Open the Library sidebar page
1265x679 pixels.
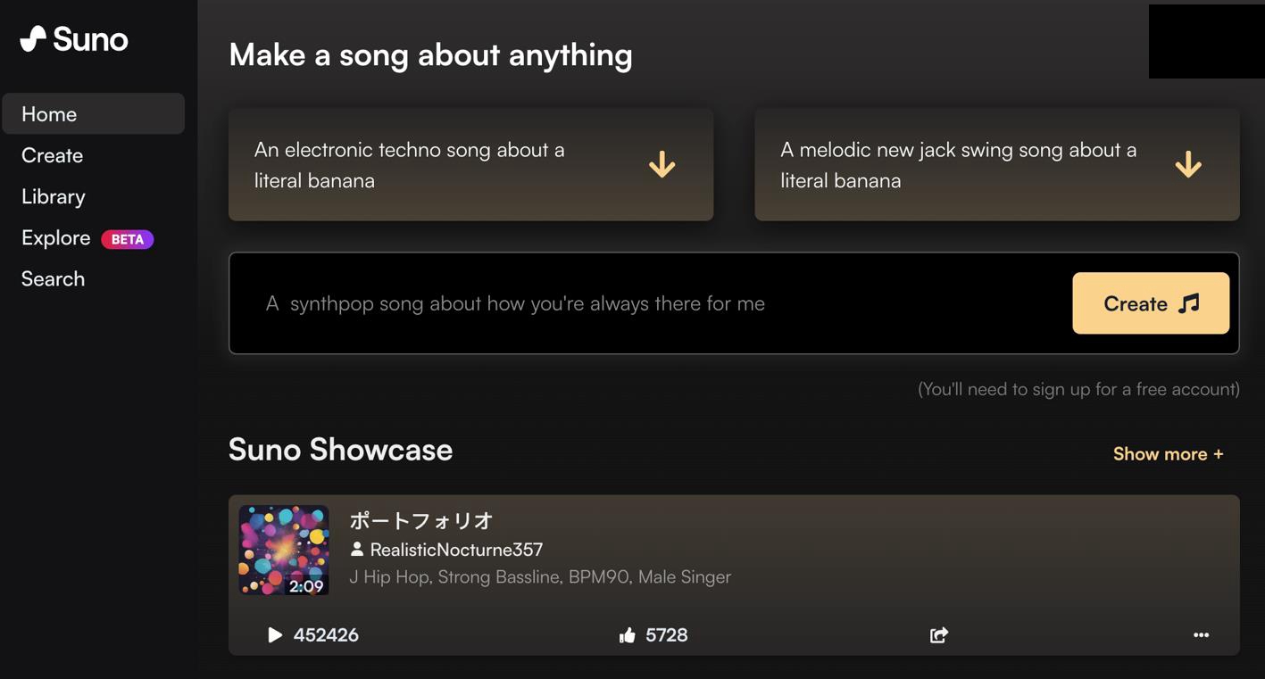(x=54, y=196)
